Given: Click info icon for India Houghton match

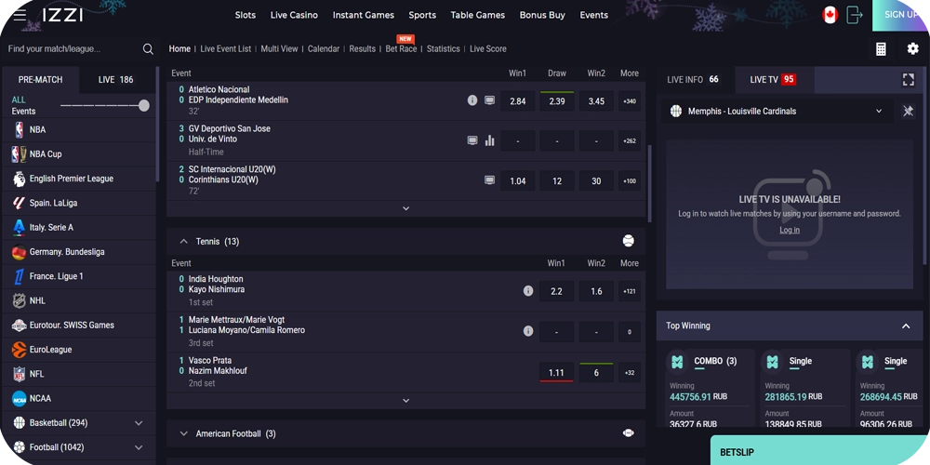Looking at the screenshot, I should pyautogui.click(x=528, y=291).
